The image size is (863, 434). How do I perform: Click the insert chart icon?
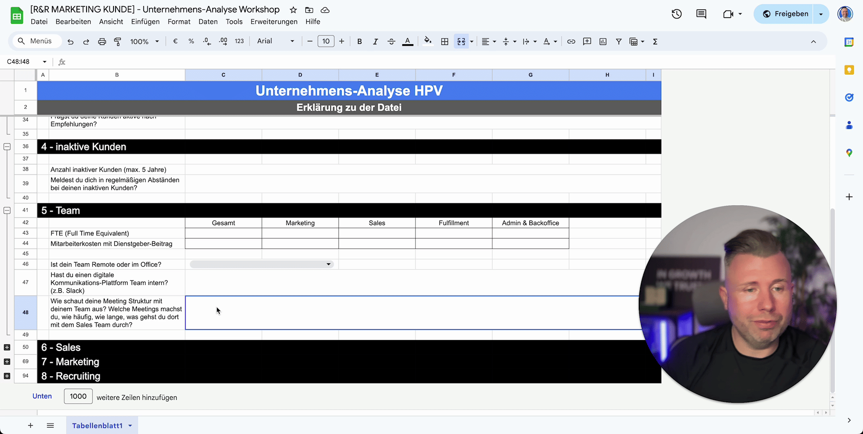(603, 41)
